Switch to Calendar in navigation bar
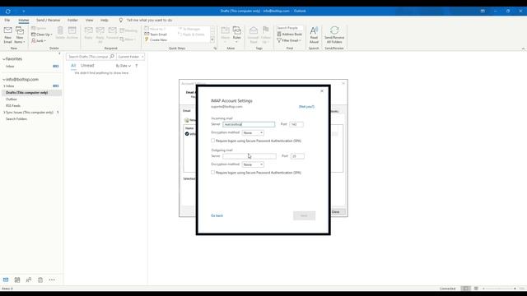527x296 pixels. click(17, 280)
